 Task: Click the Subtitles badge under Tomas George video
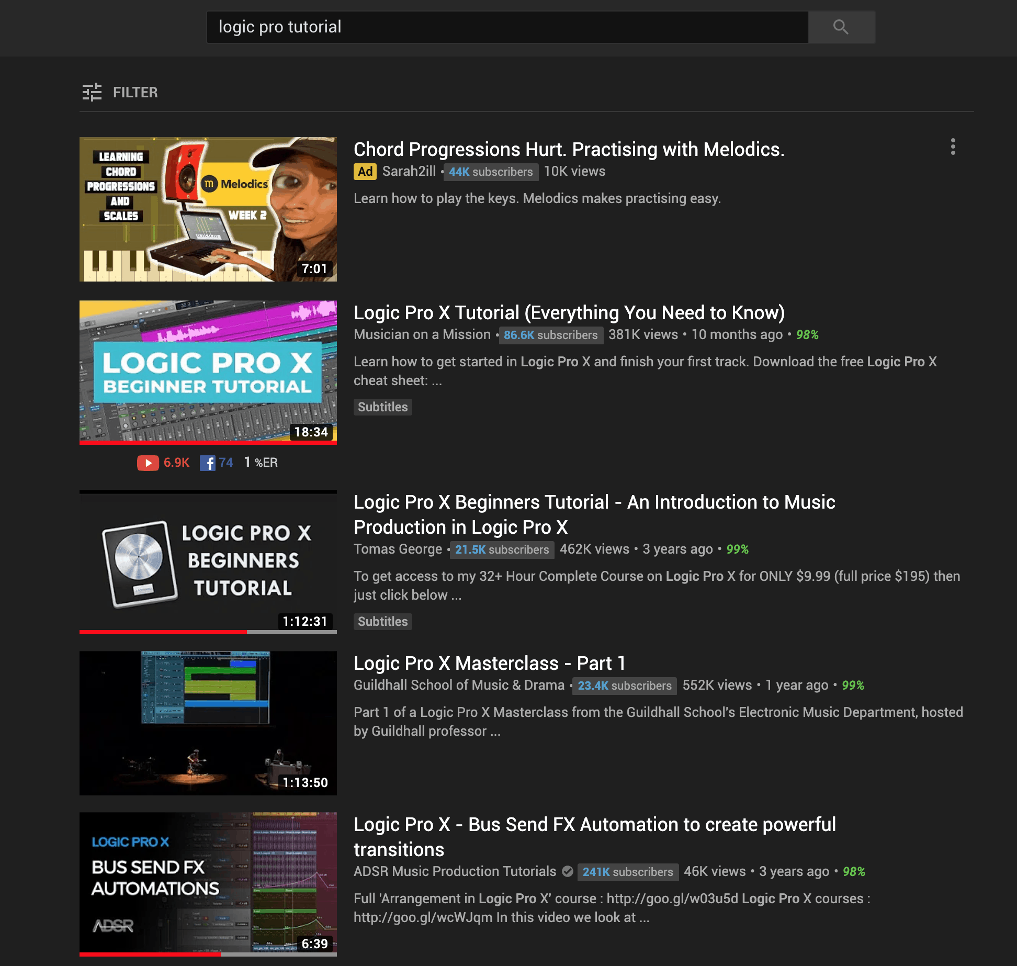383,622
